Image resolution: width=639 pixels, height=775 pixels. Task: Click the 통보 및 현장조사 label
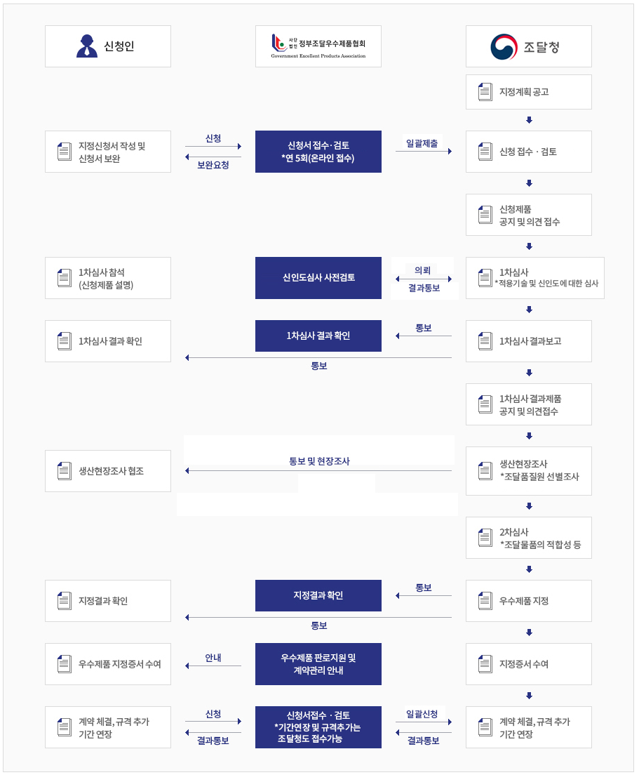[x=319, y=461]
